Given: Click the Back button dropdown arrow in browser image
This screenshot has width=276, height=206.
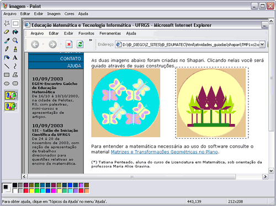Looking at the screenshot, I should [x=43, y=44].
